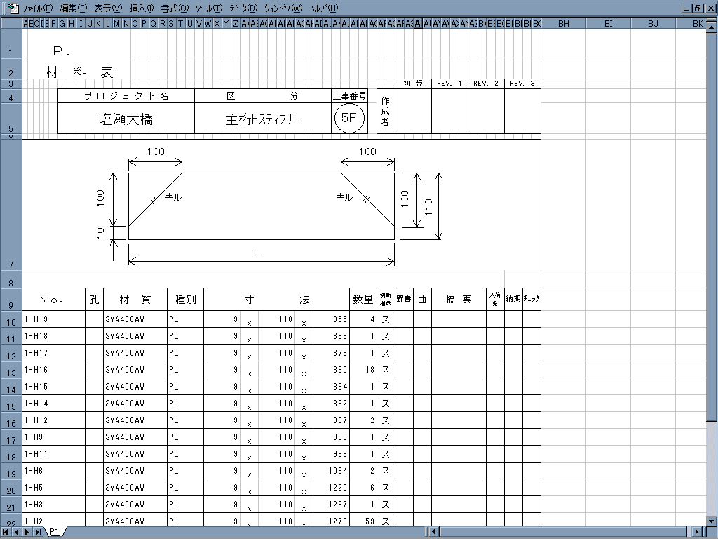Click the horizontal scrollbar thumb
718x539 pixels.
click(x=561, y=532)
